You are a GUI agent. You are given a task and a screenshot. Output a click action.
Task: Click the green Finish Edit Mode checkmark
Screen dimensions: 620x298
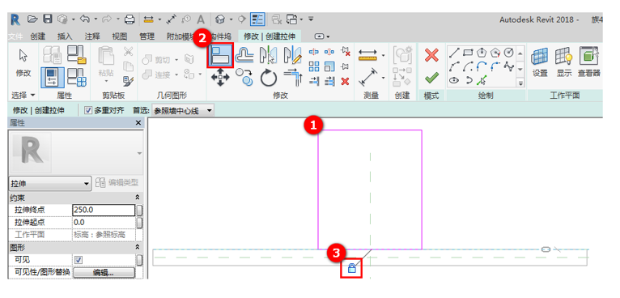pyautogui.click(x=431, y=78)
